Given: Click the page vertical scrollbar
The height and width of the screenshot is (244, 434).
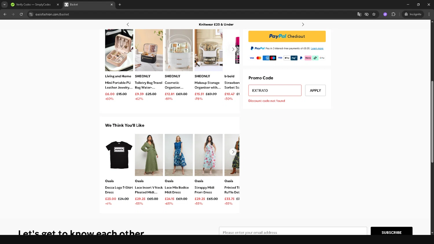Looking at the screenshot, I should point(432,121).
